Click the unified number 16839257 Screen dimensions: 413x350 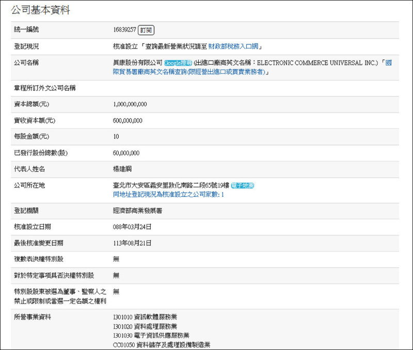click(x=124, y=30)
